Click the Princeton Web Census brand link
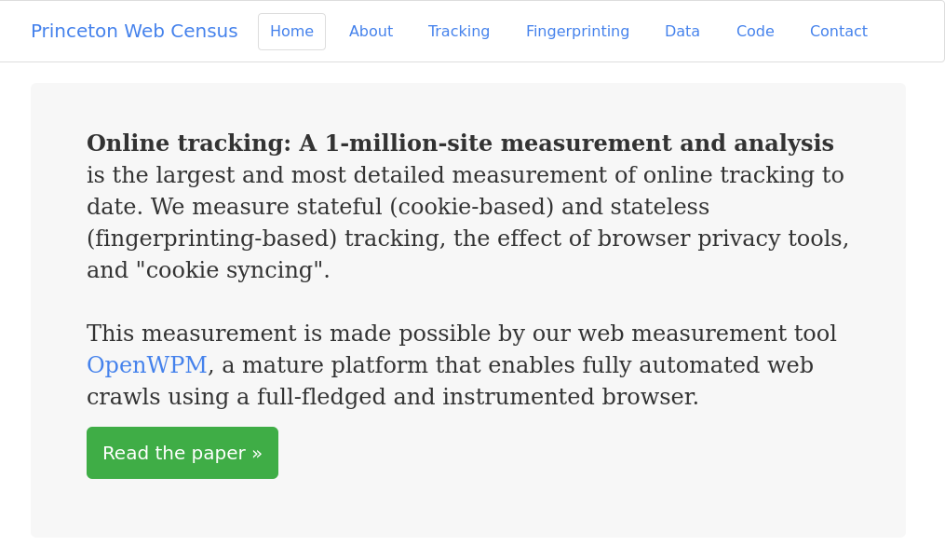Screen dimensions: 945x560 click(x=134, y=31)
